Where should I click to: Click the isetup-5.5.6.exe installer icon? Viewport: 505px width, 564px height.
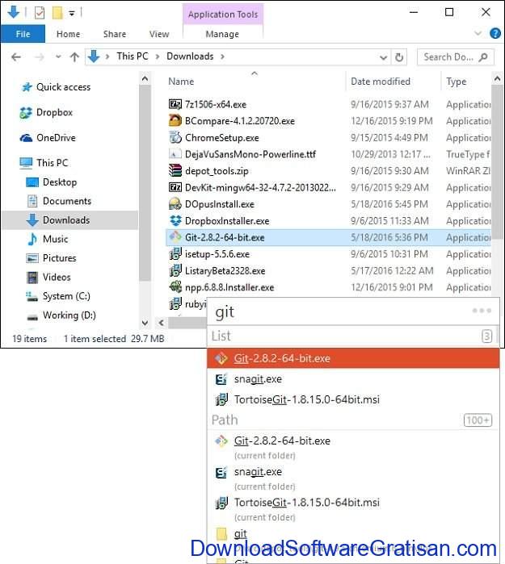pos(175,254)
